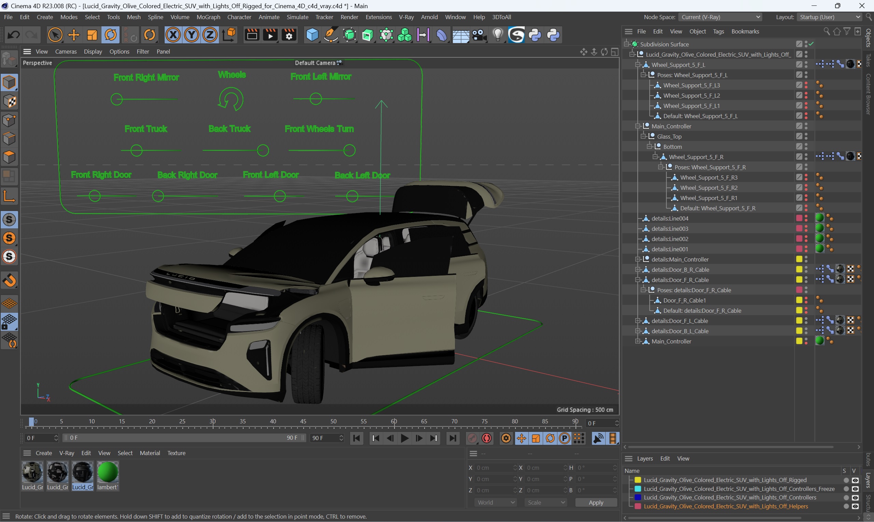Image resolution: width=874 pixels, height=522 pixels.
Task: Toggle viewport maximize icon
Action: [615, 52]
